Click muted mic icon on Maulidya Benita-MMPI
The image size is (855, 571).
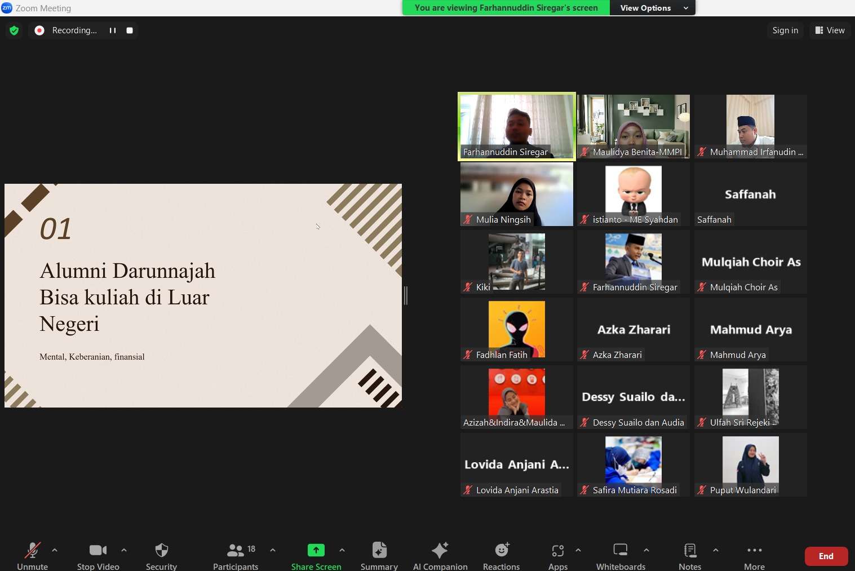[x=584, y=152]
